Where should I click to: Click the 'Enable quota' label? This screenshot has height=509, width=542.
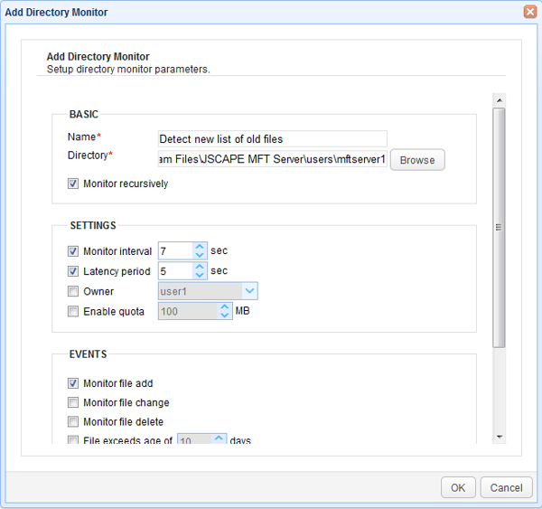[x=114, y=311]
